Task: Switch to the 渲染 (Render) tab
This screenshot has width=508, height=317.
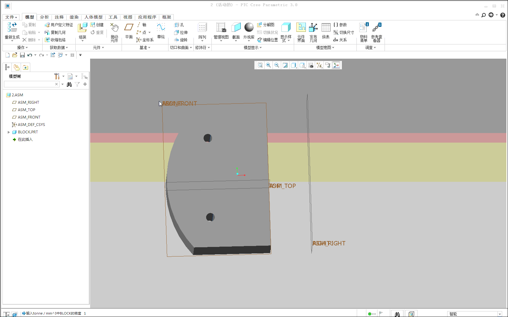Action: (74, 17)
